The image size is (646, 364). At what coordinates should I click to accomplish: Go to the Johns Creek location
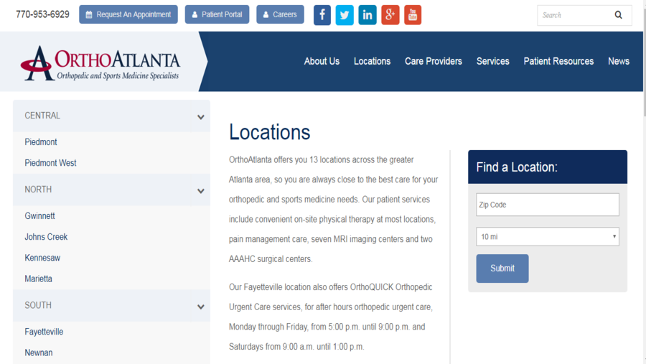coord(46,237)
